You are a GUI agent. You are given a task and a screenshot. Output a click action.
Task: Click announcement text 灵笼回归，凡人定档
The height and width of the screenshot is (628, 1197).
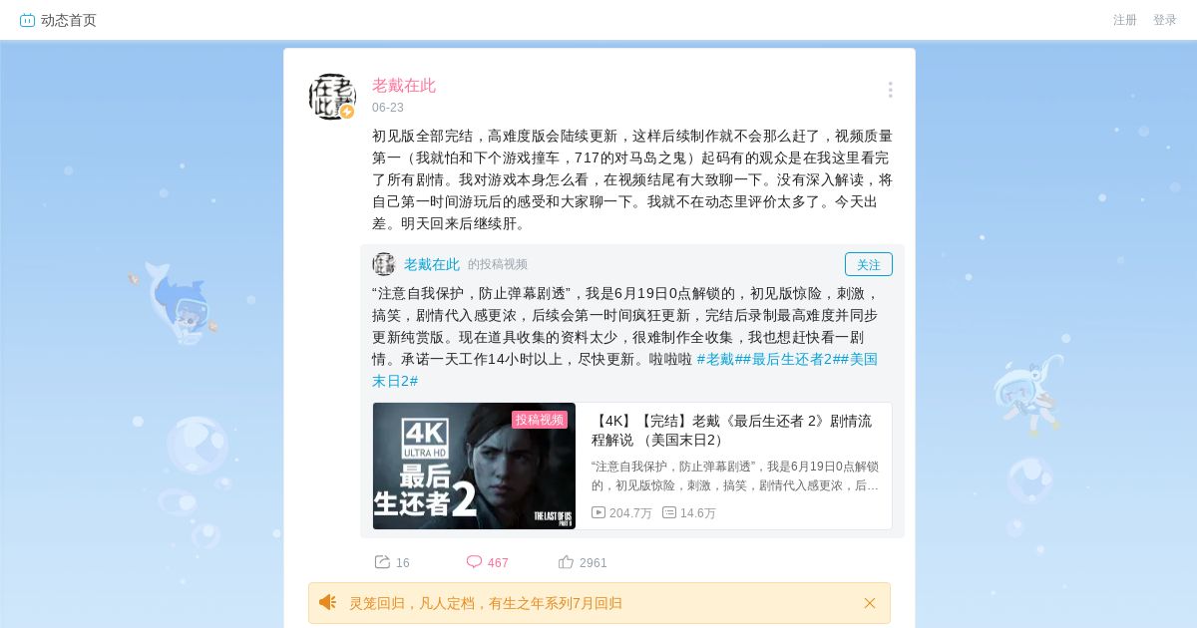coord(486,603)
